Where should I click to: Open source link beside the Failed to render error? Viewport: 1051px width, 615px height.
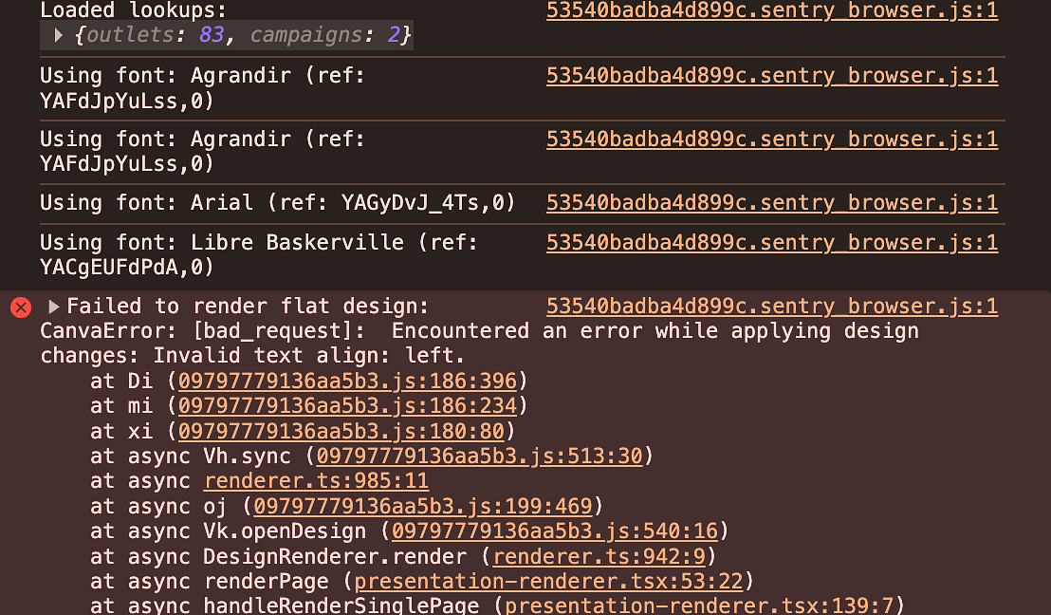(772, 307)
